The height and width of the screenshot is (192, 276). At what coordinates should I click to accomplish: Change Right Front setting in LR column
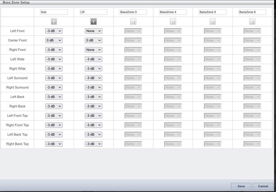tap(93, 50)
